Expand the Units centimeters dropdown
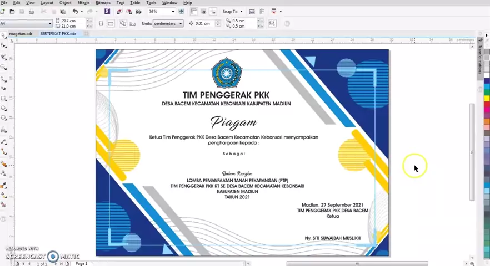 180,23
